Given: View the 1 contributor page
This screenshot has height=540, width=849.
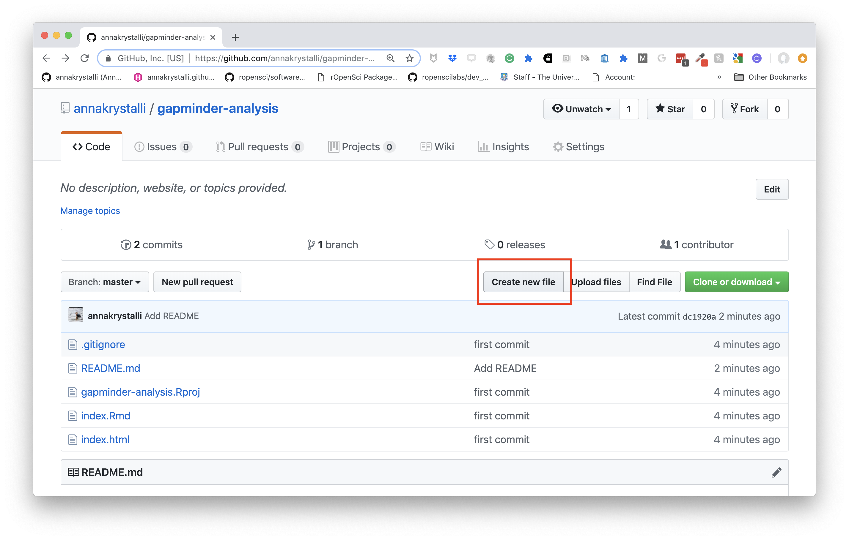Looking at the screenshot, I should point(697,245).
